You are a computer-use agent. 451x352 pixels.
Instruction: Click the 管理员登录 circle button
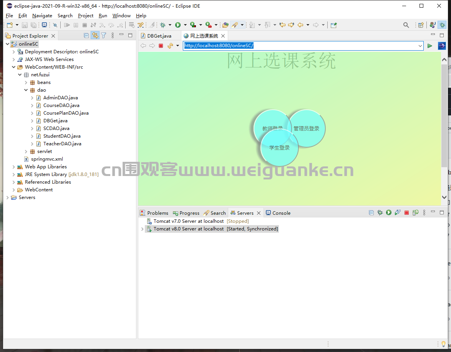click(306, 128)
